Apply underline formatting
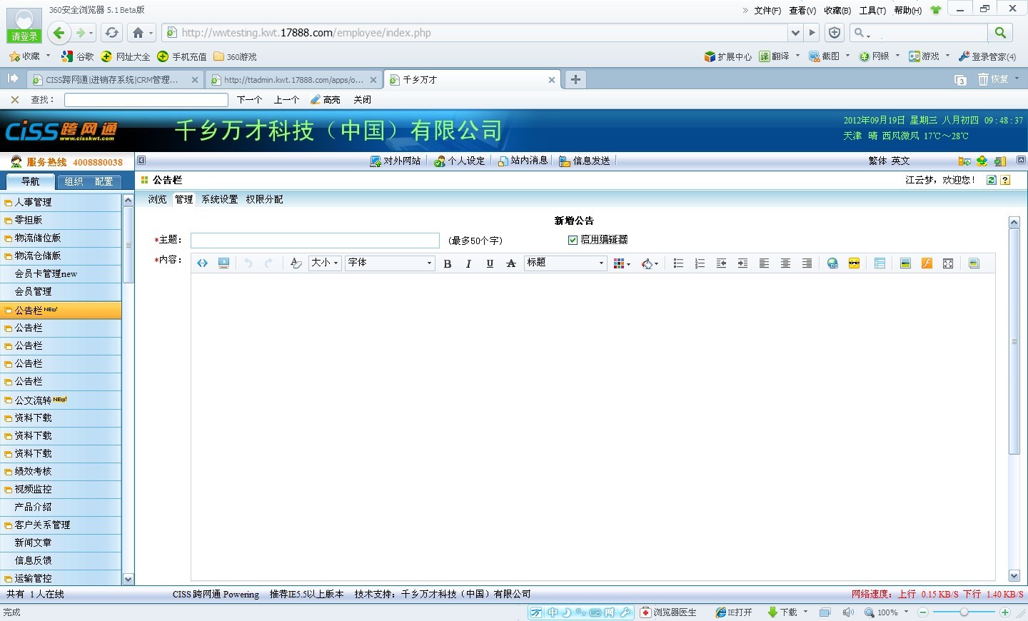The image size is (1028, 621). 490,263
